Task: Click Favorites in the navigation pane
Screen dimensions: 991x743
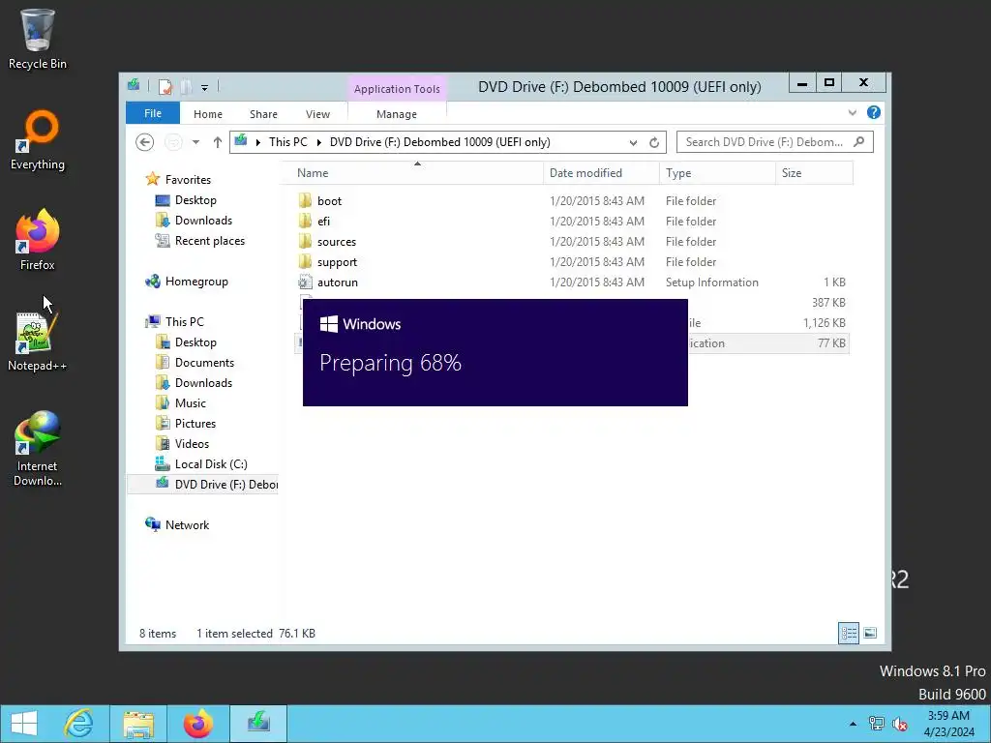Action: [187, 179]
